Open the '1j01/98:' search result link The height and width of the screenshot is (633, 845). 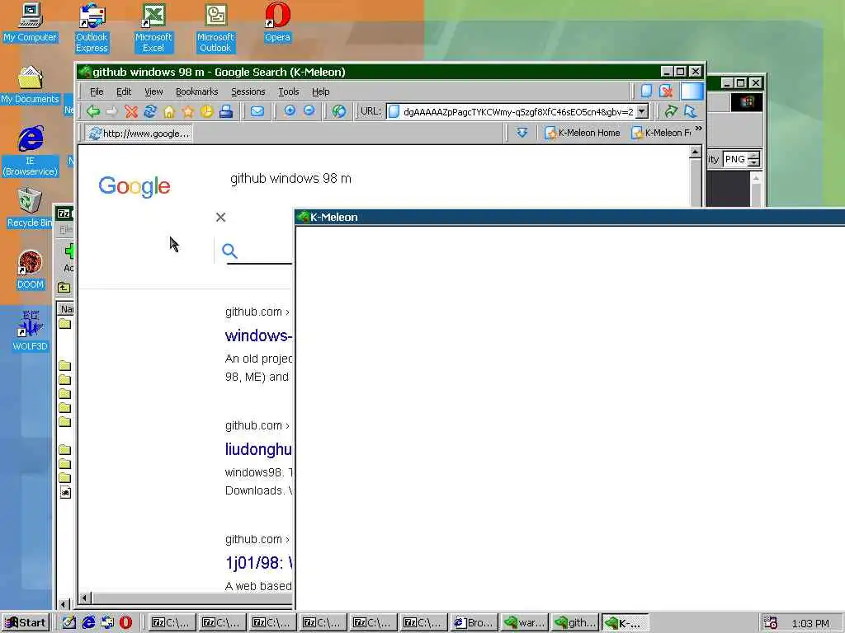[x=258, y=562]
